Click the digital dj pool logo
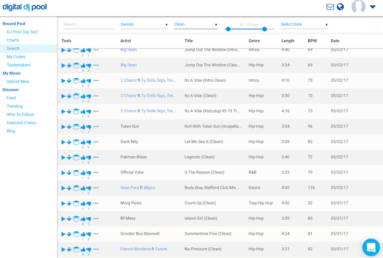This screenshot has height=258, width=383. coord(25,7)
